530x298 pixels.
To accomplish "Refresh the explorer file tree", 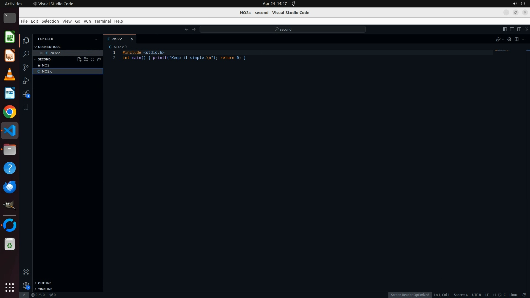I will pyautogui.click(x=92, y=59).
